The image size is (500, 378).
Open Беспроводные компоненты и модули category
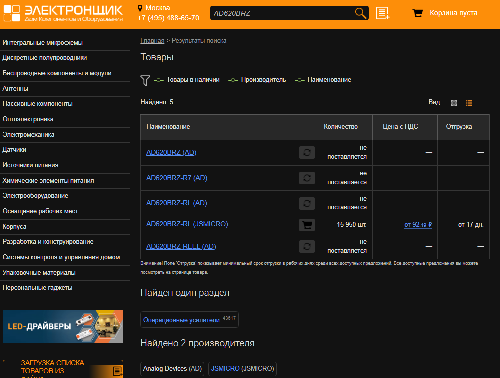65,73
